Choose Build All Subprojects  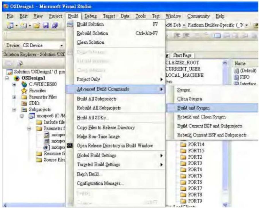coord(116,99)
